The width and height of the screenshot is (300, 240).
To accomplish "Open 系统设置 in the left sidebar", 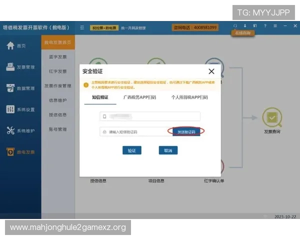I will point(20,109).
